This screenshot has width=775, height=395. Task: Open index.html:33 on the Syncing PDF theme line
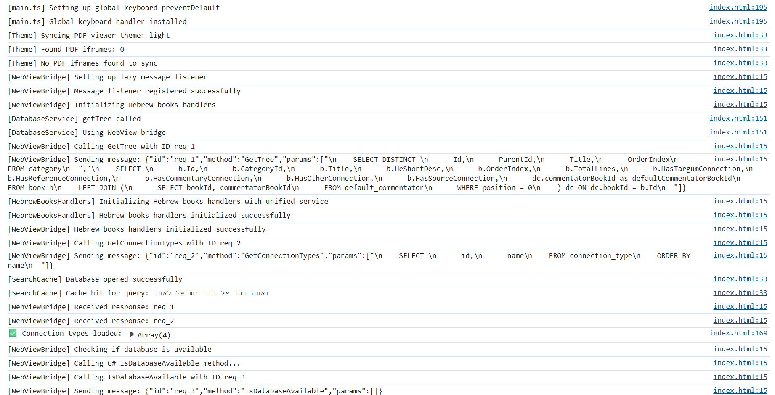[740, 35]
